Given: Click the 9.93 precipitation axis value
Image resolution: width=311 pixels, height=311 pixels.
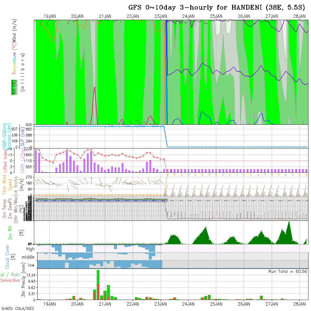Looking at the screenshot, I should tap(32, 281).
